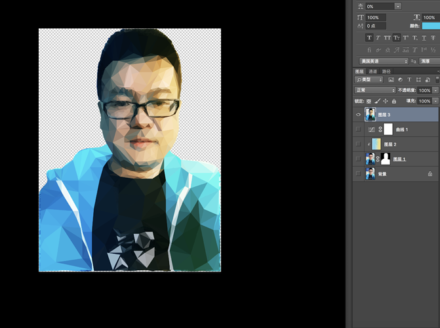Viewport: 440px width, 328px height.
Task: Switch to the 路径 tab
Action: click(x=386, y=72)
